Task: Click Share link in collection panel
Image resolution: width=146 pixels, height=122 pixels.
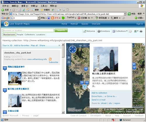Action: pyautogui.click(x=42, y=45)
